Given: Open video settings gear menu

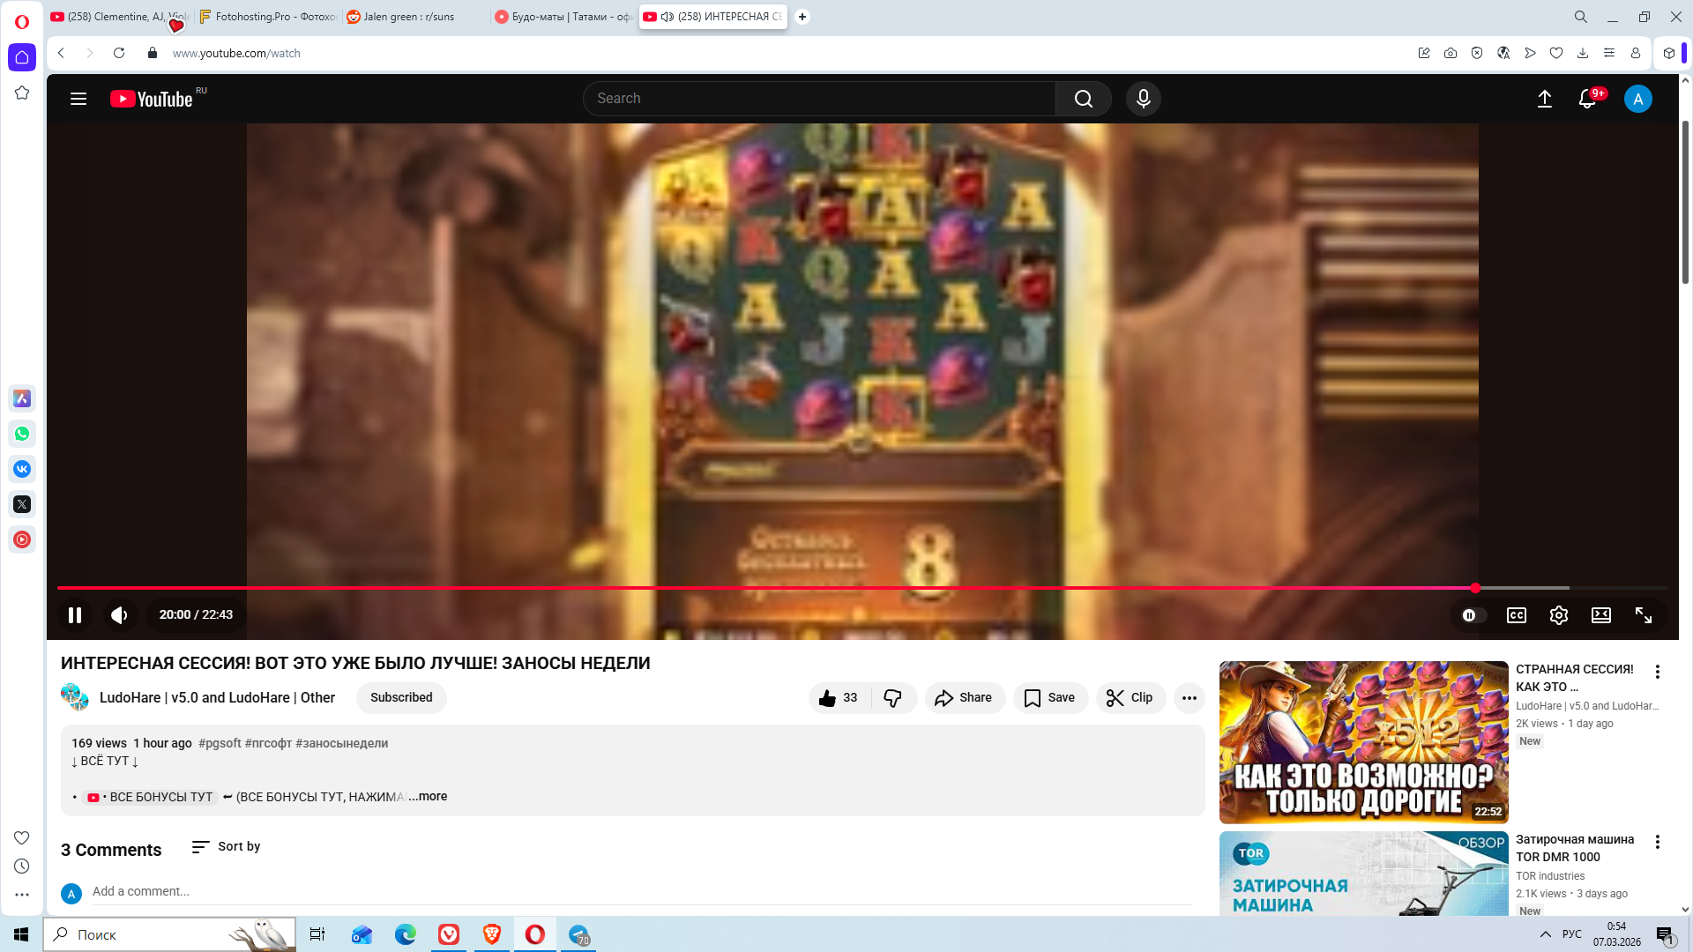Looking at the screenshot, I should click(x=1558, y=615).
